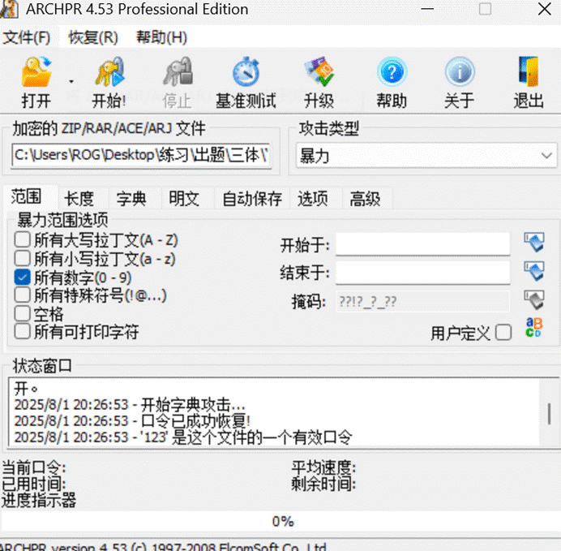Click the grayed-out 停止 (Stop) icon
Image resolution: width=561 pixels, height=551 pixels.
tap(178, 72)
